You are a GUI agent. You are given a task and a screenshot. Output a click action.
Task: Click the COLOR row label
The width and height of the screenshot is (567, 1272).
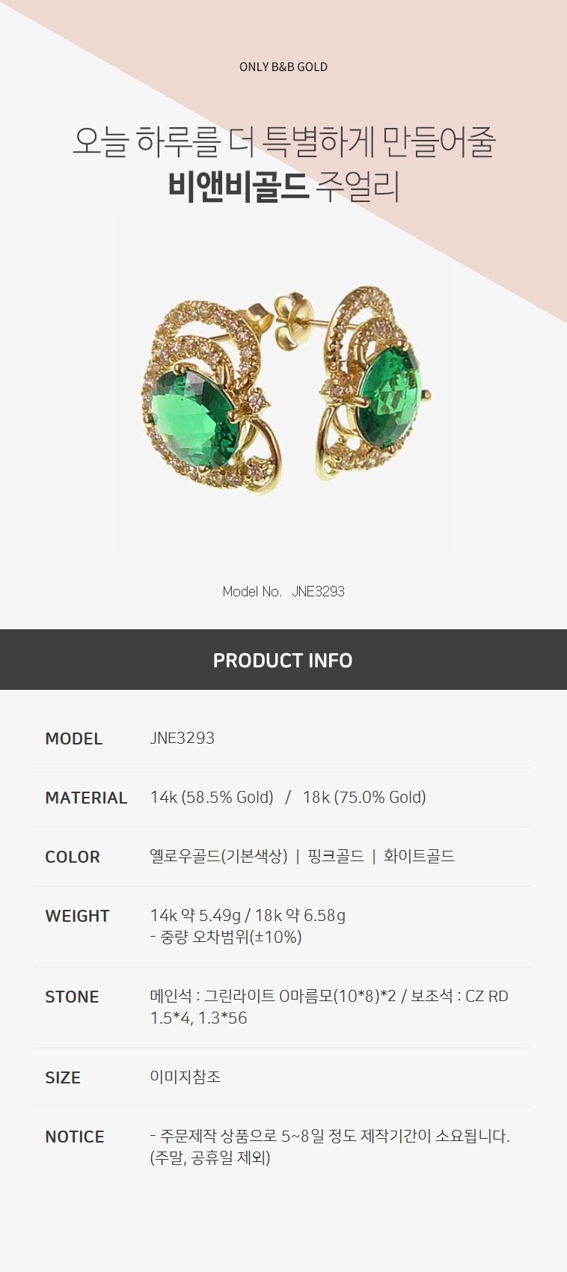(x=73, y=857)
